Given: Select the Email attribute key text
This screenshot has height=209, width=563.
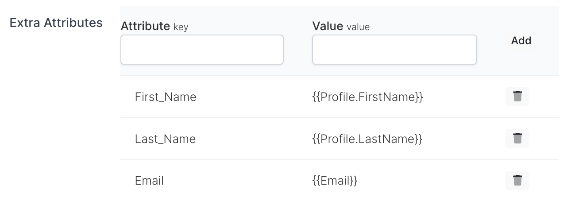Looking at the screenshot, I should pyautogui.click(x=149, y=181).
